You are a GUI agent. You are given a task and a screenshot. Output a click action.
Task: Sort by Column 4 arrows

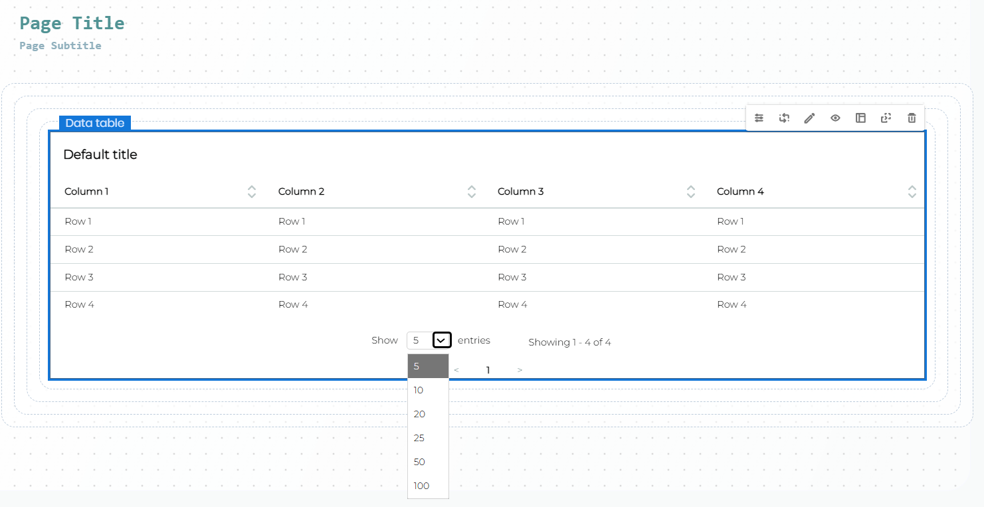point(912,191)
